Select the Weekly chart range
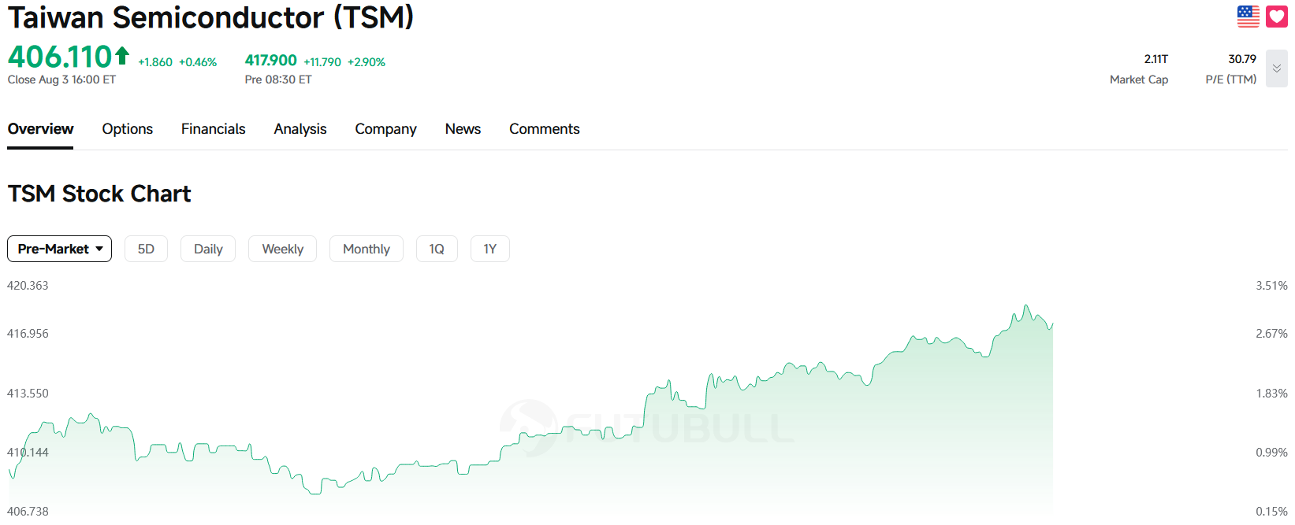 click(x=282, y=249)
